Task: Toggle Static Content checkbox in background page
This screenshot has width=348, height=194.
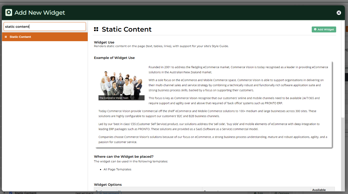Action: [x=11, y=193]
